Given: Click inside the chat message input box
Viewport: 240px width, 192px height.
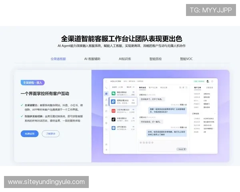Looking at the screenshot, I should tap(163, 146).
